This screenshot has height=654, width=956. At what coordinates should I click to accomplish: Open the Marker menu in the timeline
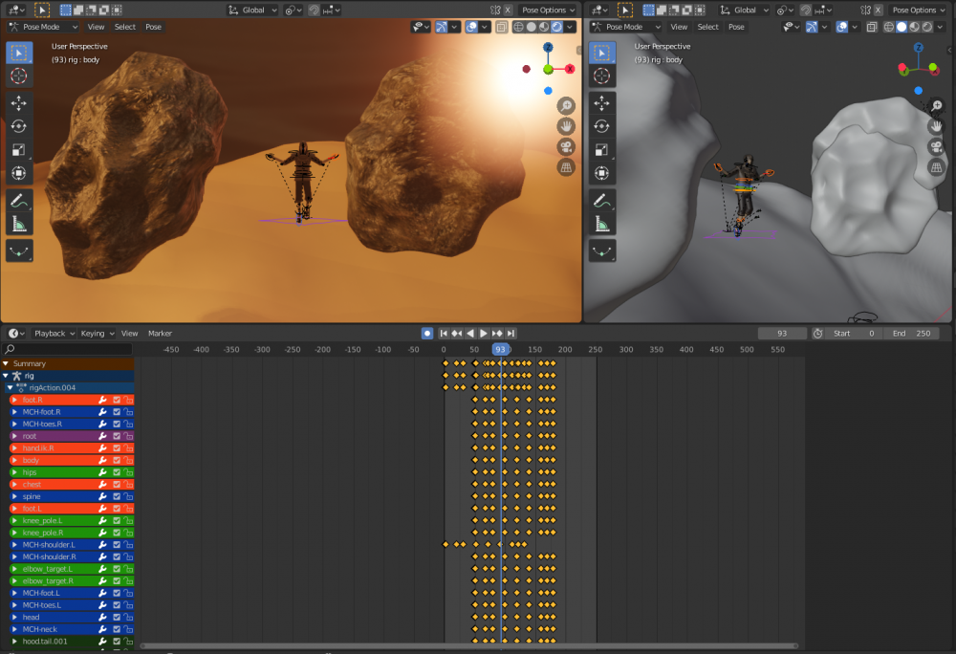click(160, 334)
